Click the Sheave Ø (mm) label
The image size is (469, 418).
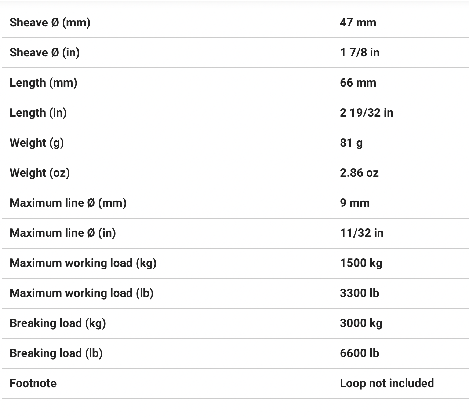click(x=50, y=22)
